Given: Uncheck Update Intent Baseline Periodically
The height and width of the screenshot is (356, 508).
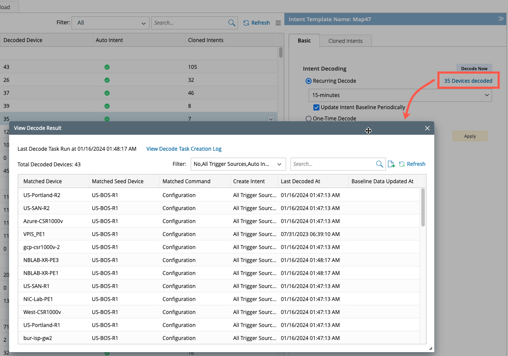Looking at the screenshot, I should 316,107.
